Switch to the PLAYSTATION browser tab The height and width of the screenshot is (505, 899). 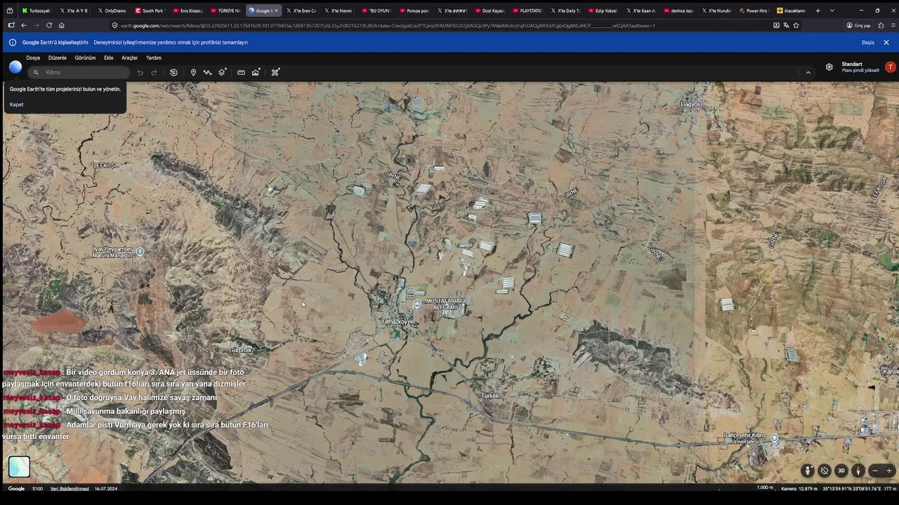pyautogui.click(x=527, y=11)
